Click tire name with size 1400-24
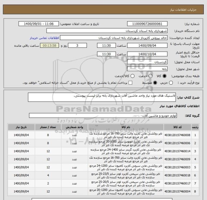207x200 pixels. (126, 152)
